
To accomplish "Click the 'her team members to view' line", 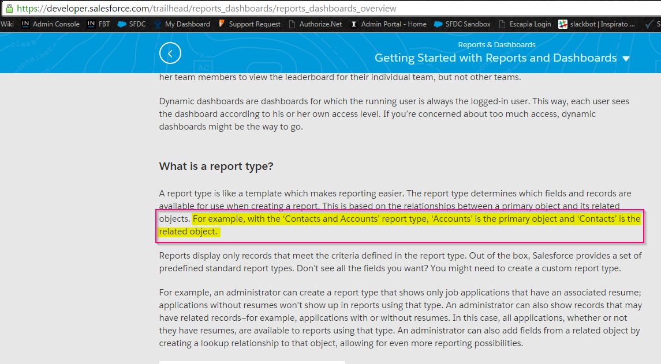I will click(x=340, y=77).
